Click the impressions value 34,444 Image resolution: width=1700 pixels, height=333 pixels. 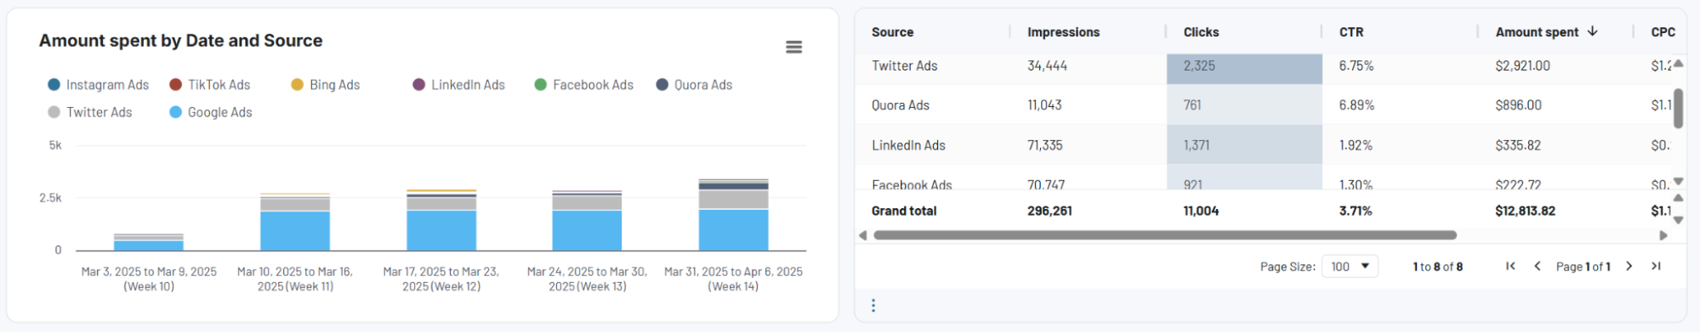[1047, 65]
